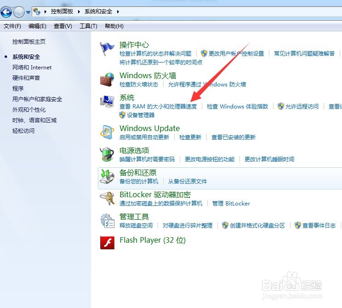
Task: Click 更改用户帐户控制设置 link
Action: pyautogui.click(x=236, y=53)
